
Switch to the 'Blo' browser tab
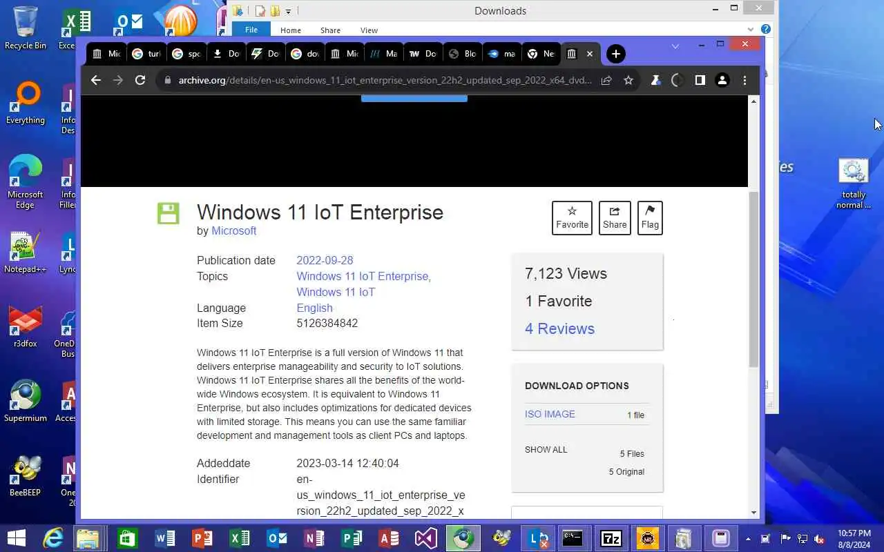[x=463, y=54]
